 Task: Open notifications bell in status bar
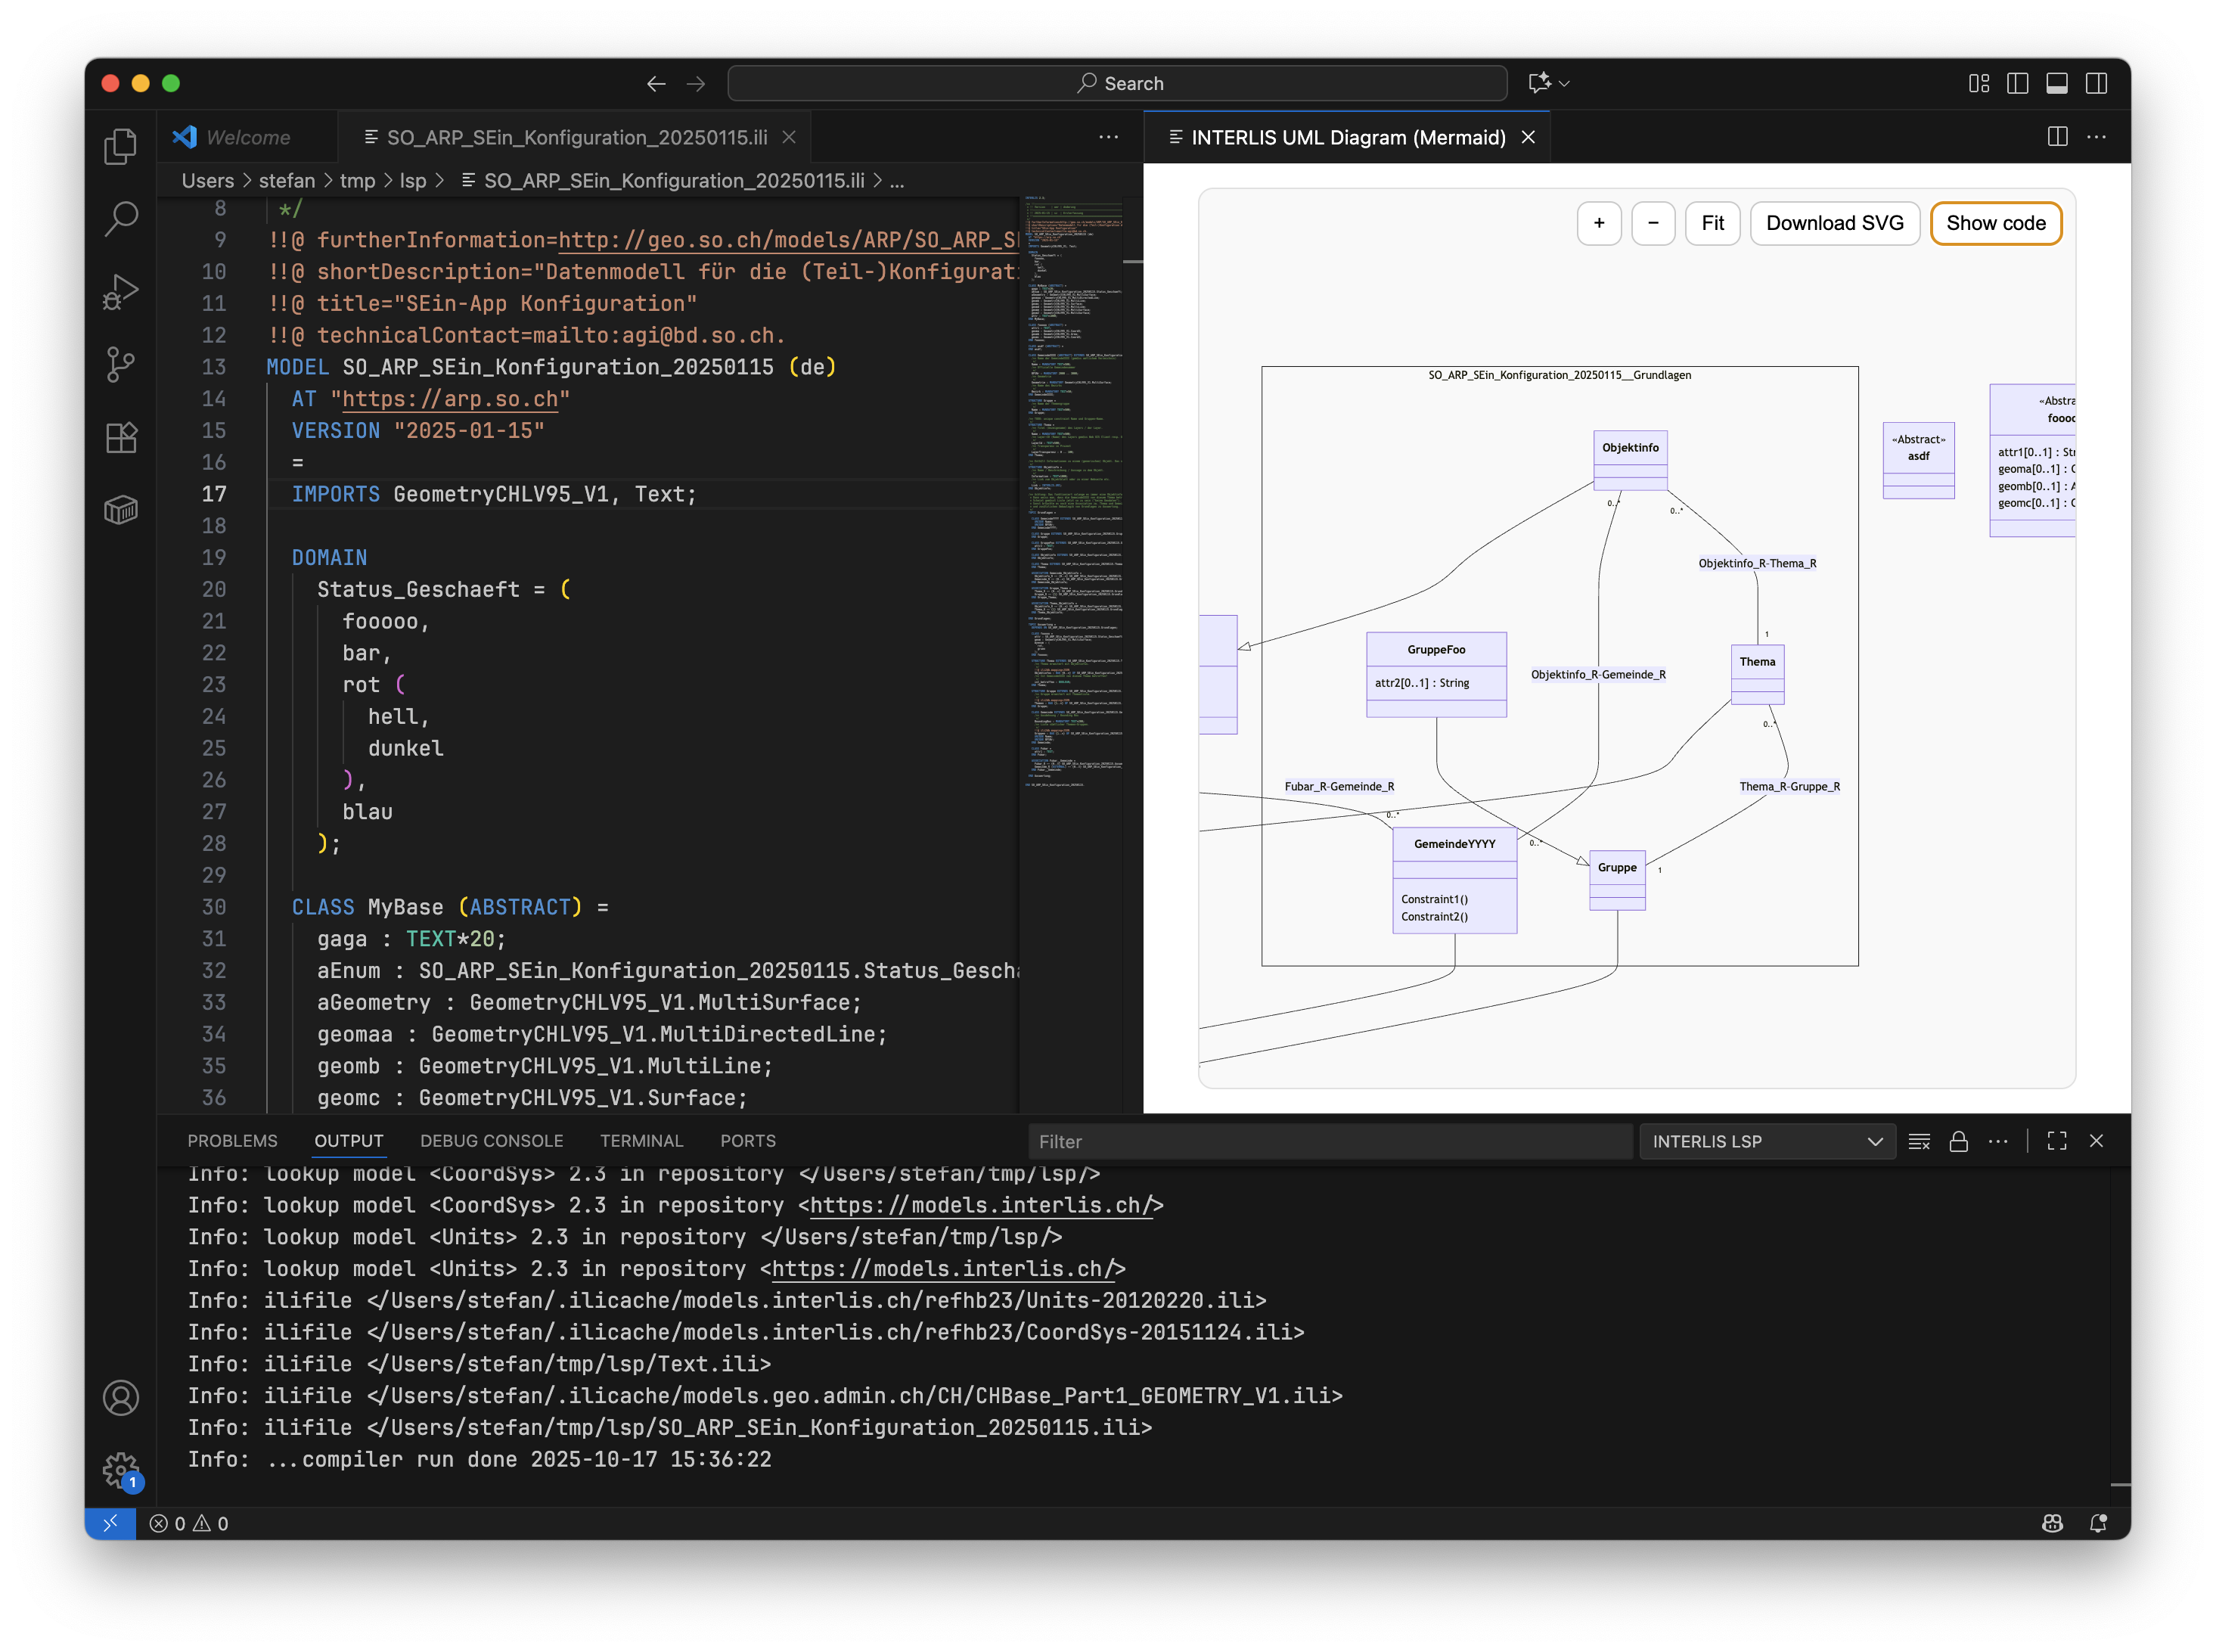[x=2098, y=1523]
